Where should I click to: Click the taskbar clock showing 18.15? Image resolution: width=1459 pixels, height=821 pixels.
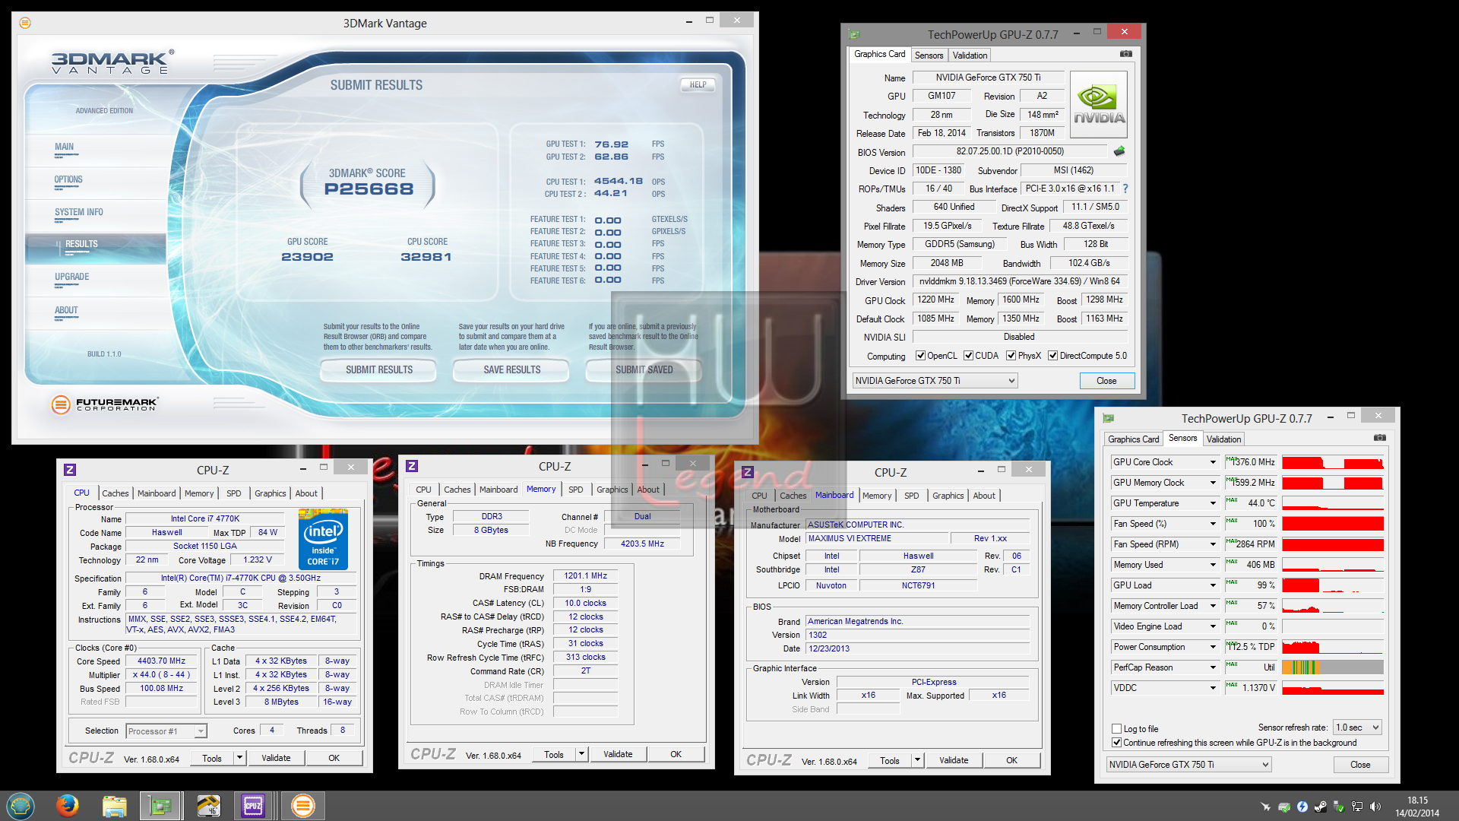tap(1417, 807)
